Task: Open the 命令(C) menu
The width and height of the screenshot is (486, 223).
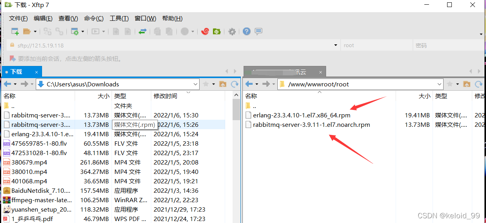Action: tap(94, 18)
